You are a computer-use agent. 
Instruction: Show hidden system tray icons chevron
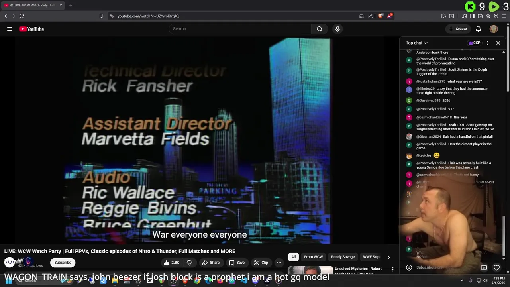[x=462, y=281]
